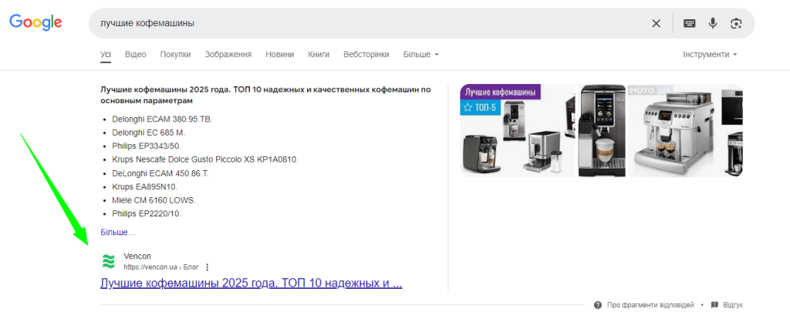Click the Vencon site favicon
Screen dimensions: 790x315
(x=109, y=261)
